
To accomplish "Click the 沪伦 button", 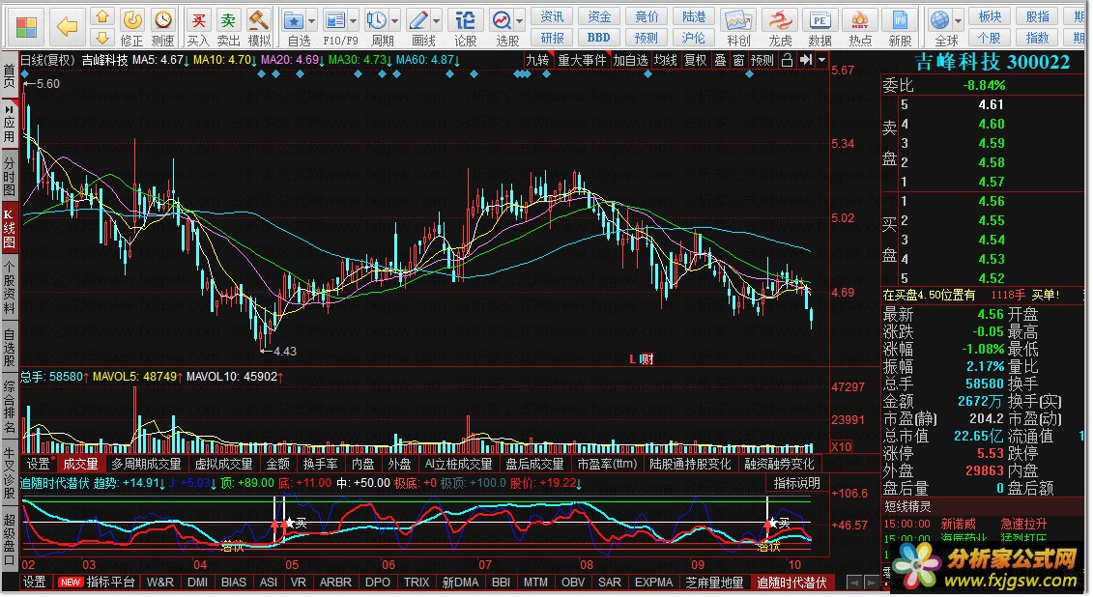I will pos(694,38).
